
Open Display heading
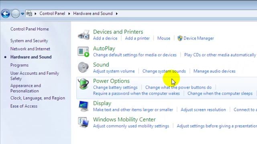coord(102,103)
